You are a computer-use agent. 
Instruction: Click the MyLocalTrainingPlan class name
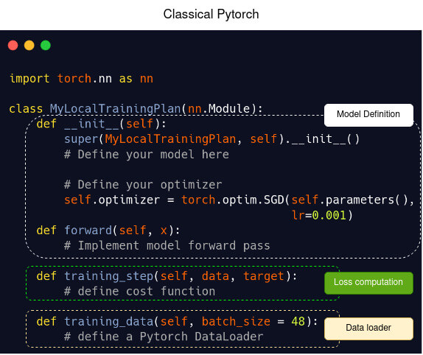(x=115, y=108)
